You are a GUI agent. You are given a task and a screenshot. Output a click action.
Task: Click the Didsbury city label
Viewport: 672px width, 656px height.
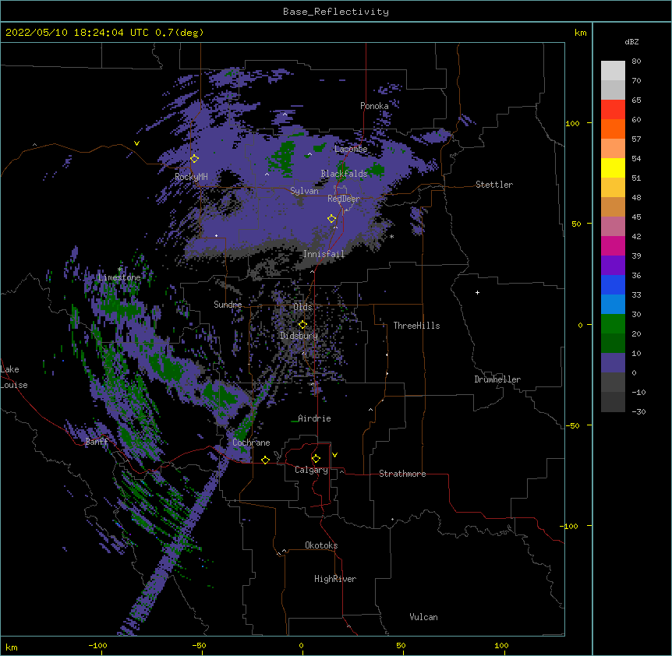coord(299,336)
